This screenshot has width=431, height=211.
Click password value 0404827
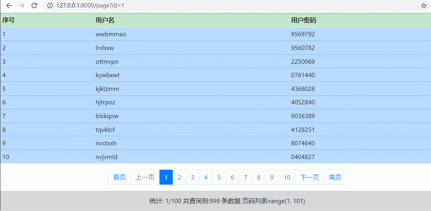click(x=303, y=157)
